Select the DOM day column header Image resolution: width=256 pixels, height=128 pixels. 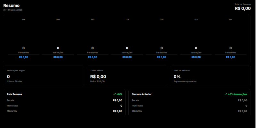click(x=58, y=20)
